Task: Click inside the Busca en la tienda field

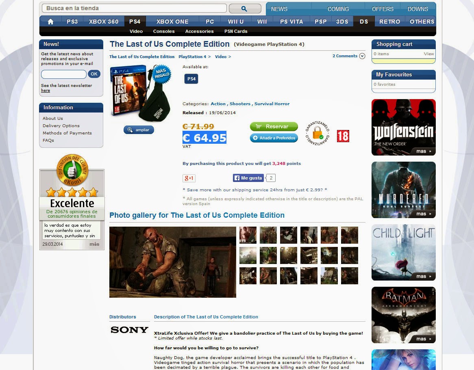Action: click(134, 8)
